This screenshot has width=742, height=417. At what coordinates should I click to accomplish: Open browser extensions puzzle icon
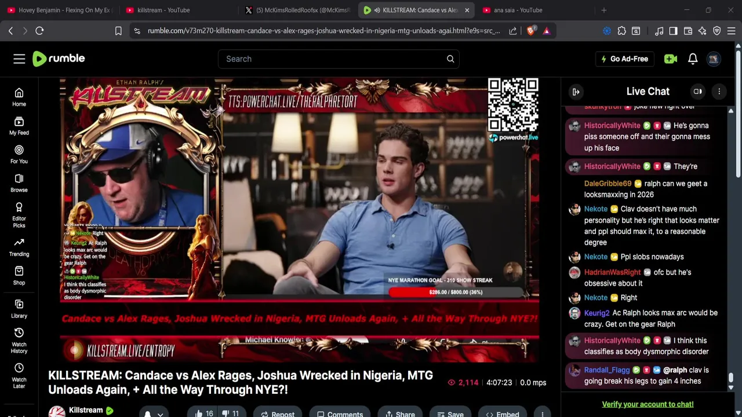point(621,31)
